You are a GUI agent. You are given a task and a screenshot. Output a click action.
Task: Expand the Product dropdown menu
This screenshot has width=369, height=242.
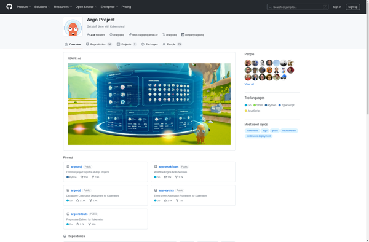point(24,7)
